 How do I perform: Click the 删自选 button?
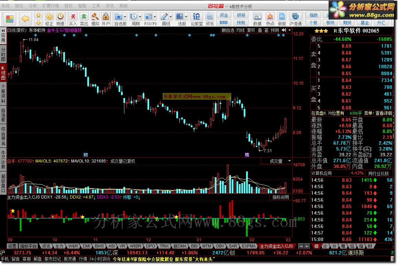(x=228, y=30)
